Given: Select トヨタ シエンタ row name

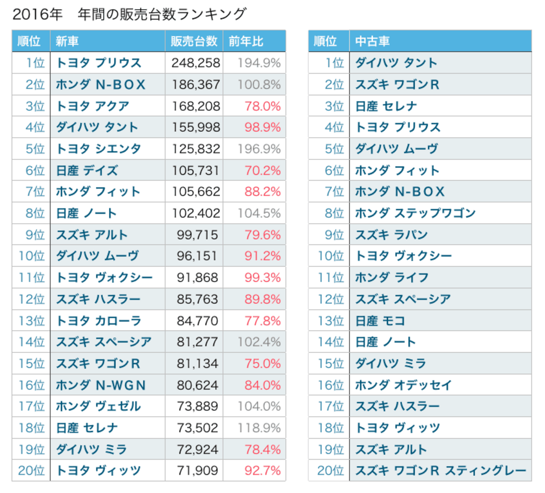Looking at the screenshot, I should 99,149.
